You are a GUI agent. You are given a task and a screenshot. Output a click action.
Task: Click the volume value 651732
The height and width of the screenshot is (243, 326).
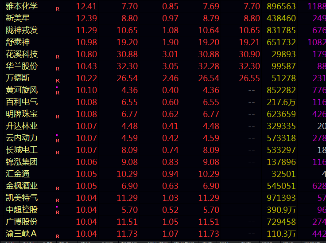pyautogui.click(x=281, y=42)
